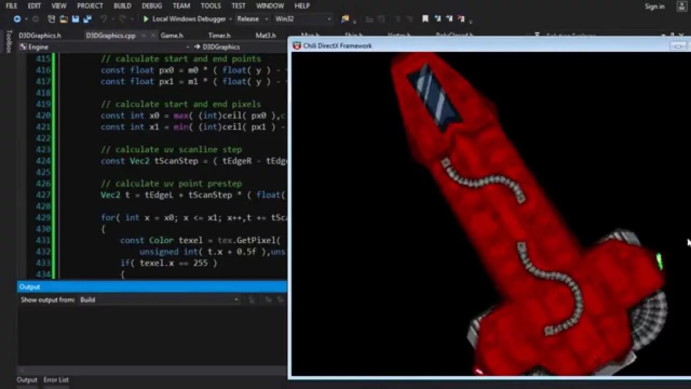The image size is (691, 389).
Task: Expand the debugger target dropdown arrow
Action: [x=231, y=19]
